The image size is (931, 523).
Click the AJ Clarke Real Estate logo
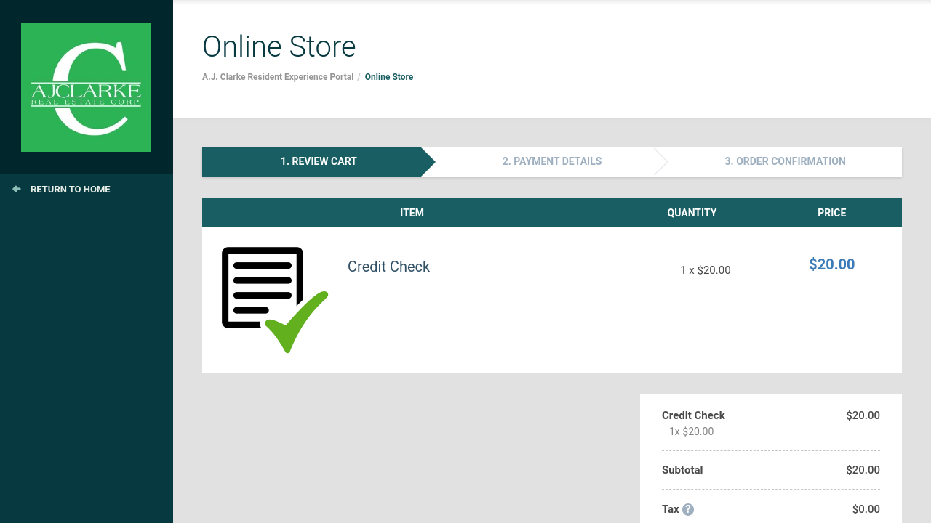86,87
